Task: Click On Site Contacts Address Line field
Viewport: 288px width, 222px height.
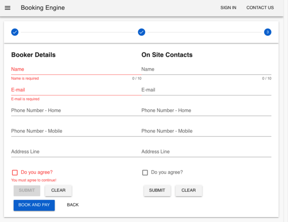Action: coord(206,152)
